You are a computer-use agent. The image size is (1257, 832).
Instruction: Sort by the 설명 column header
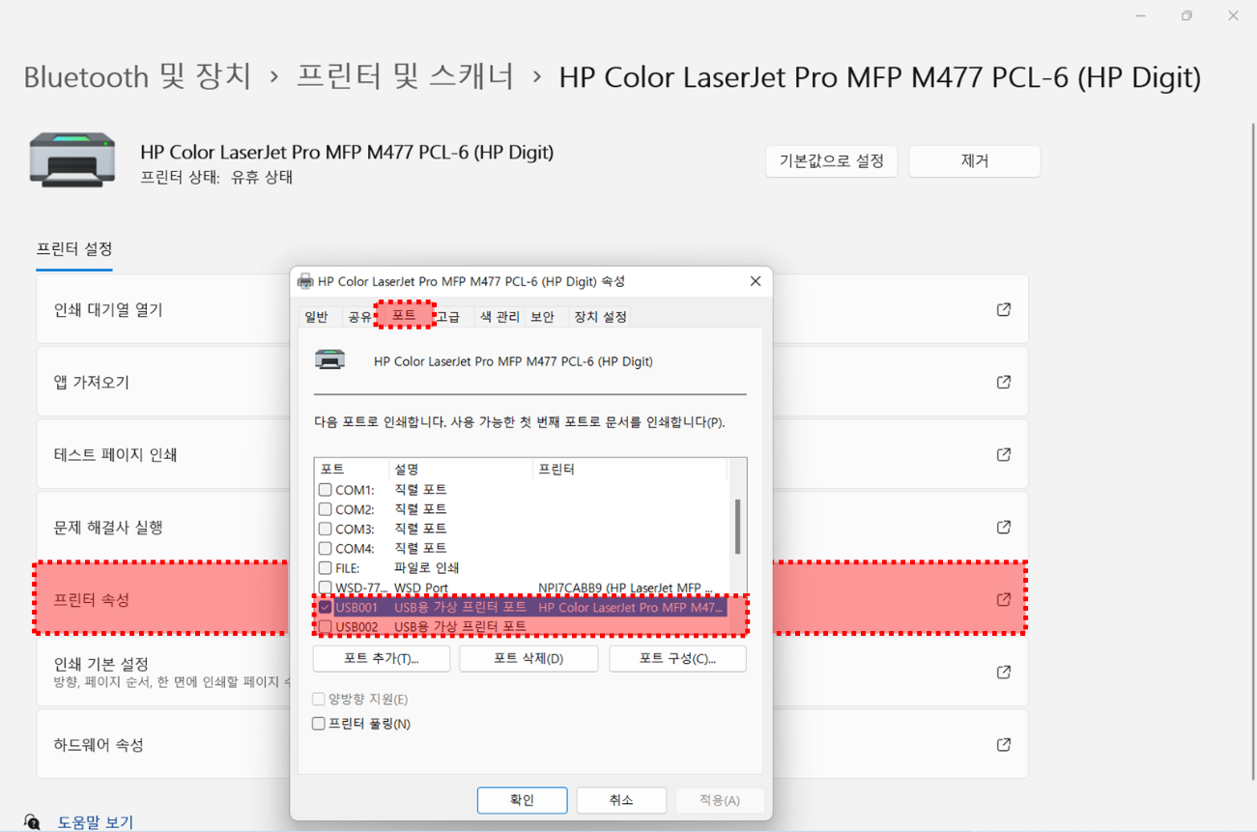pos(461,469)
